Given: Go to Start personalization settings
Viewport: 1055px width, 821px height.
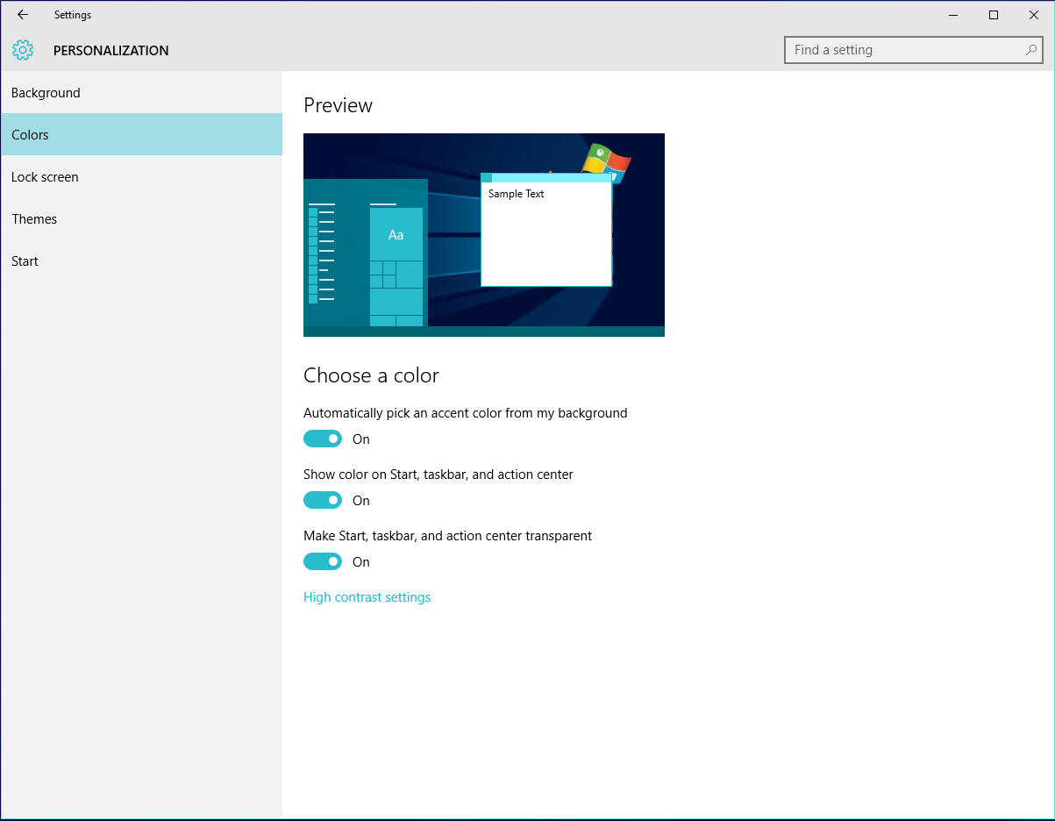Looking at the screenshot, I should coord(141,261).
